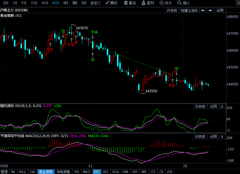Close the KDJ indicator panel
The height and width of the screenshot is (174, 240).
coord(222,106)
